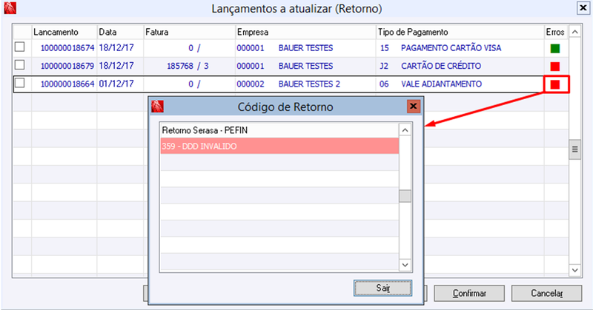Tick the checkbox for lancamento 100000018679

click(x=20, y=65)
